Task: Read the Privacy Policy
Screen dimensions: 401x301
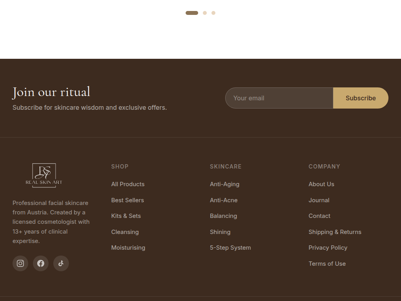Action: click(328, 248)
